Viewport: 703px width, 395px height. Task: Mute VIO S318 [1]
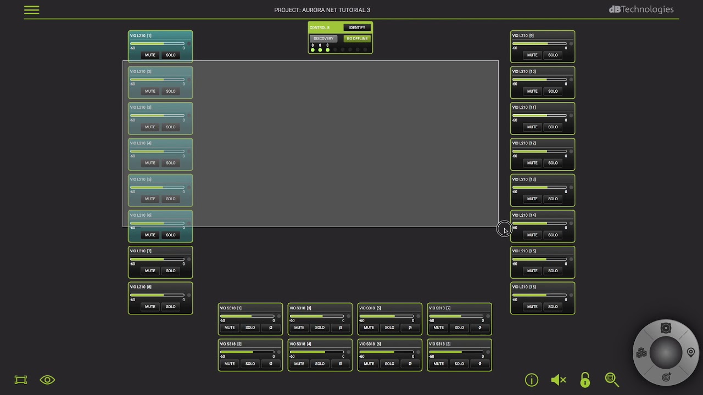tap(230, 328)
